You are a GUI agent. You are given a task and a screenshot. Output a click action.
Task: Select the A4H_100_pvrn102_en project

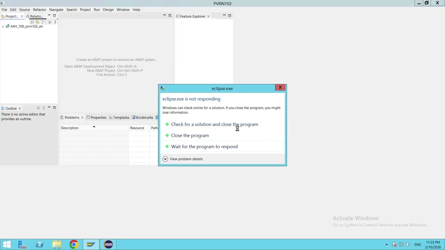[x=26, y=26]
